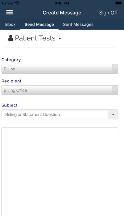Tap the battery status icon
Image resolution: width=124 pixels, height=220 pixels.
pyautogui.click(x=118, y=3)
